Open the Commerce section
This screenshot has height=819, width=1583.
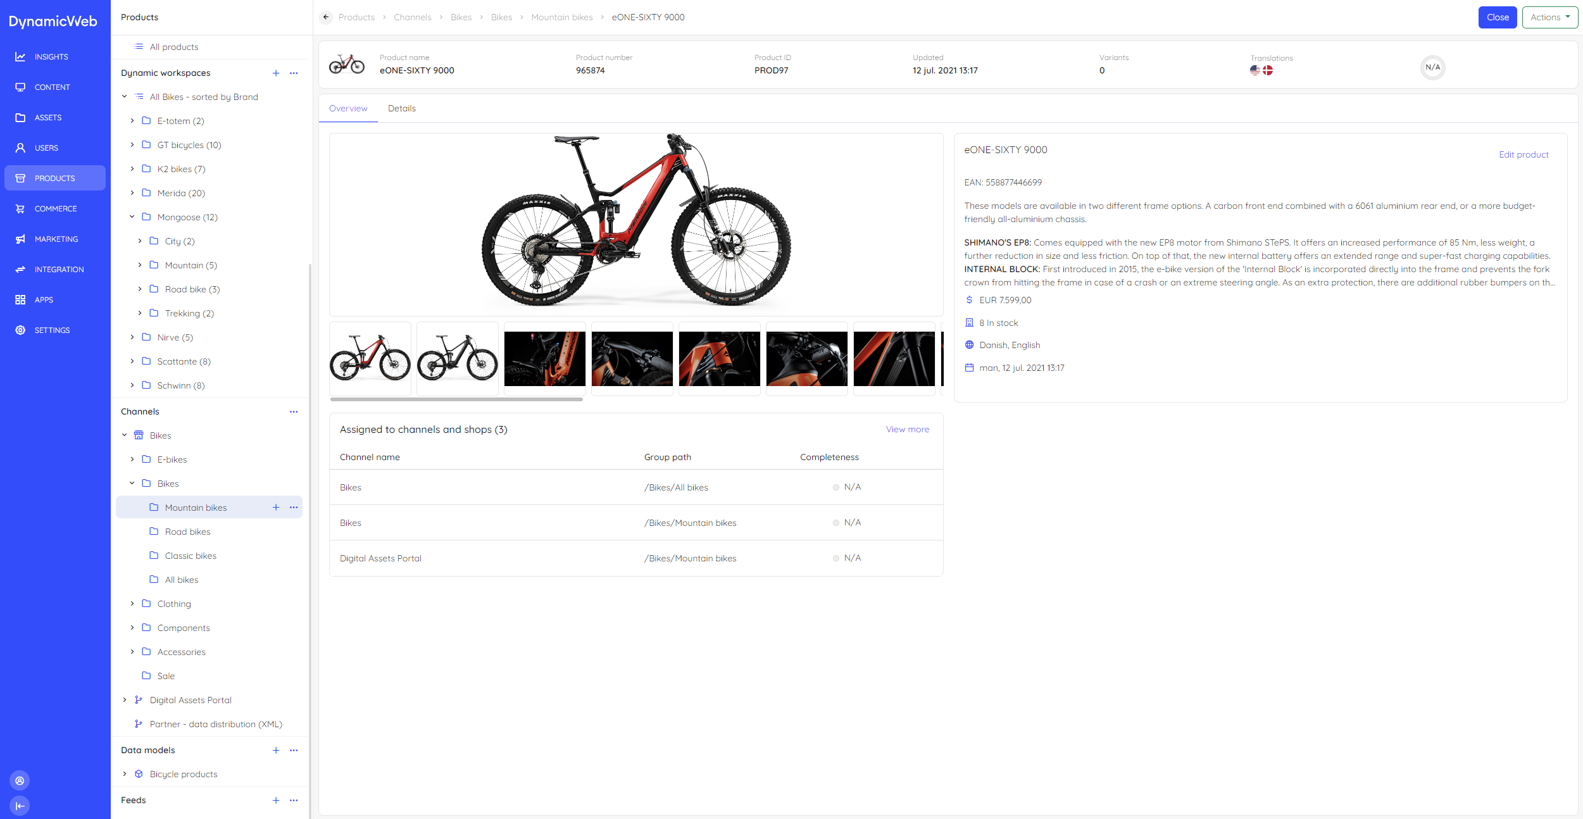pos(20,208)
